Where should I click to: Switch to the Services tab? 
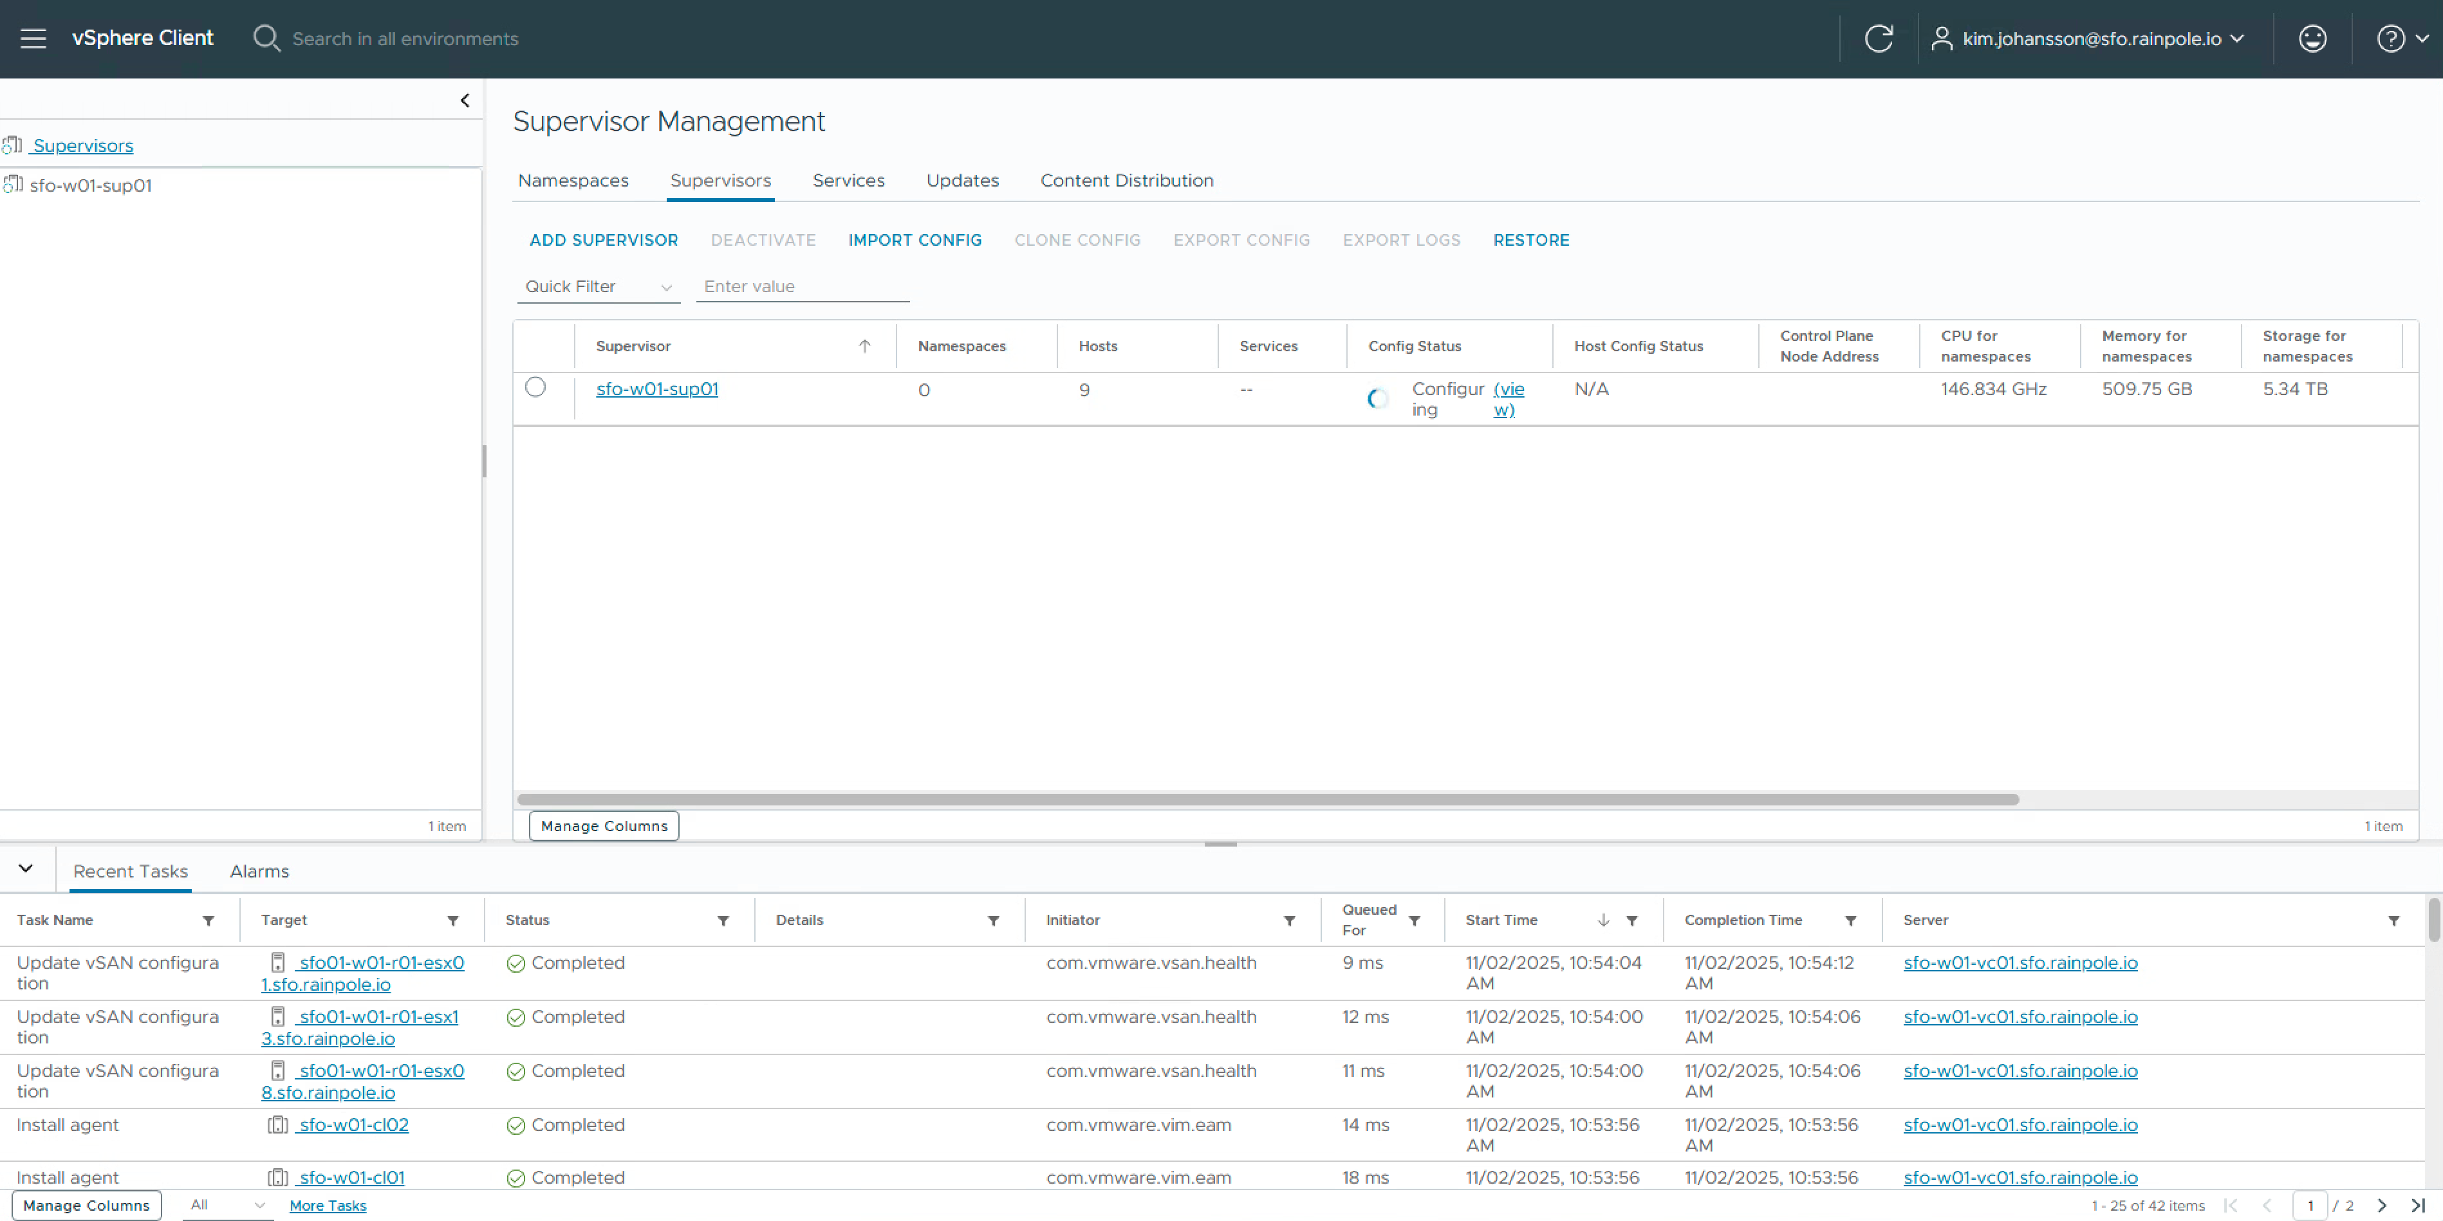[x=849, y=180]
